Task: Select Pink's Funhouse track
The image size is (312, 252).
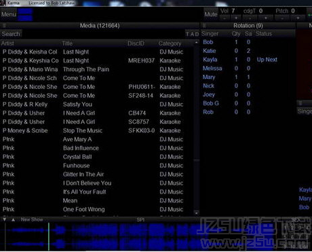Action: click(97, 166)
